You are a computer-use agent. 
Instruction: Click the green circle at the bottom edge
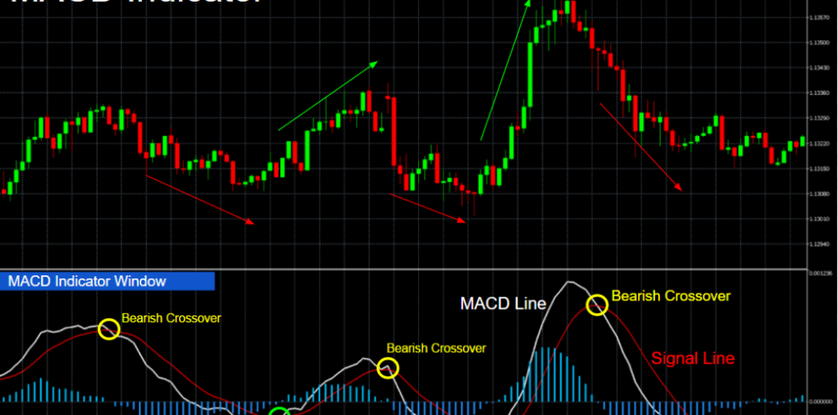coord(280,412)
